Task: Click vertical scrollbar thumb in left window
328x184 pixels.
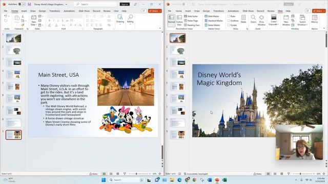Action: [x=162, y=152]
